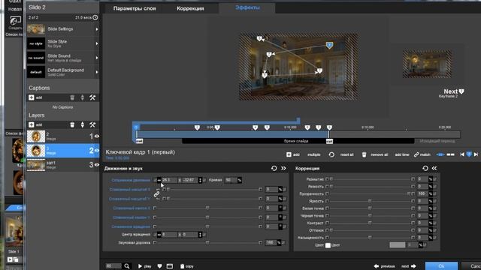Switch to the Эффекты tab
Viewport: 481px width, 270px height.
coord(247,7)
